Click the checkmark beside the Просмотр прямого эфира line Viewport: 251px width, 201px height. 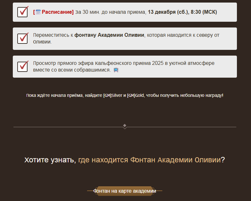[23, 66]
